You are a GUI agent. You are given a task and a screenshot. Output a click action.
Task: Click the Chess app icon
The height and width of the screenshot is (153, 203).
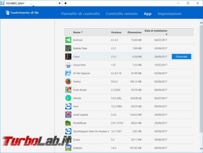coord(68,57)
